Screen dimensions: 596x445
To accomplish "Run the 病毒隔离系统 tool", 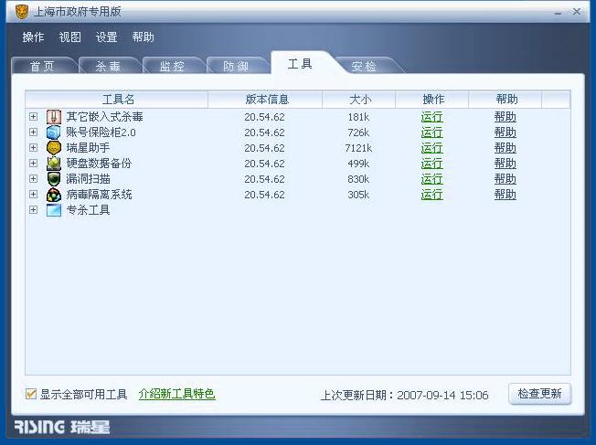I will [x=431, y=195].
